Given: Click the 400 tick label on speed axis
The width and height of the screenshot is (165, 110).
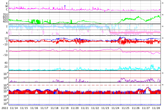Looking at the screenshot, I should [x=5, y=22].
